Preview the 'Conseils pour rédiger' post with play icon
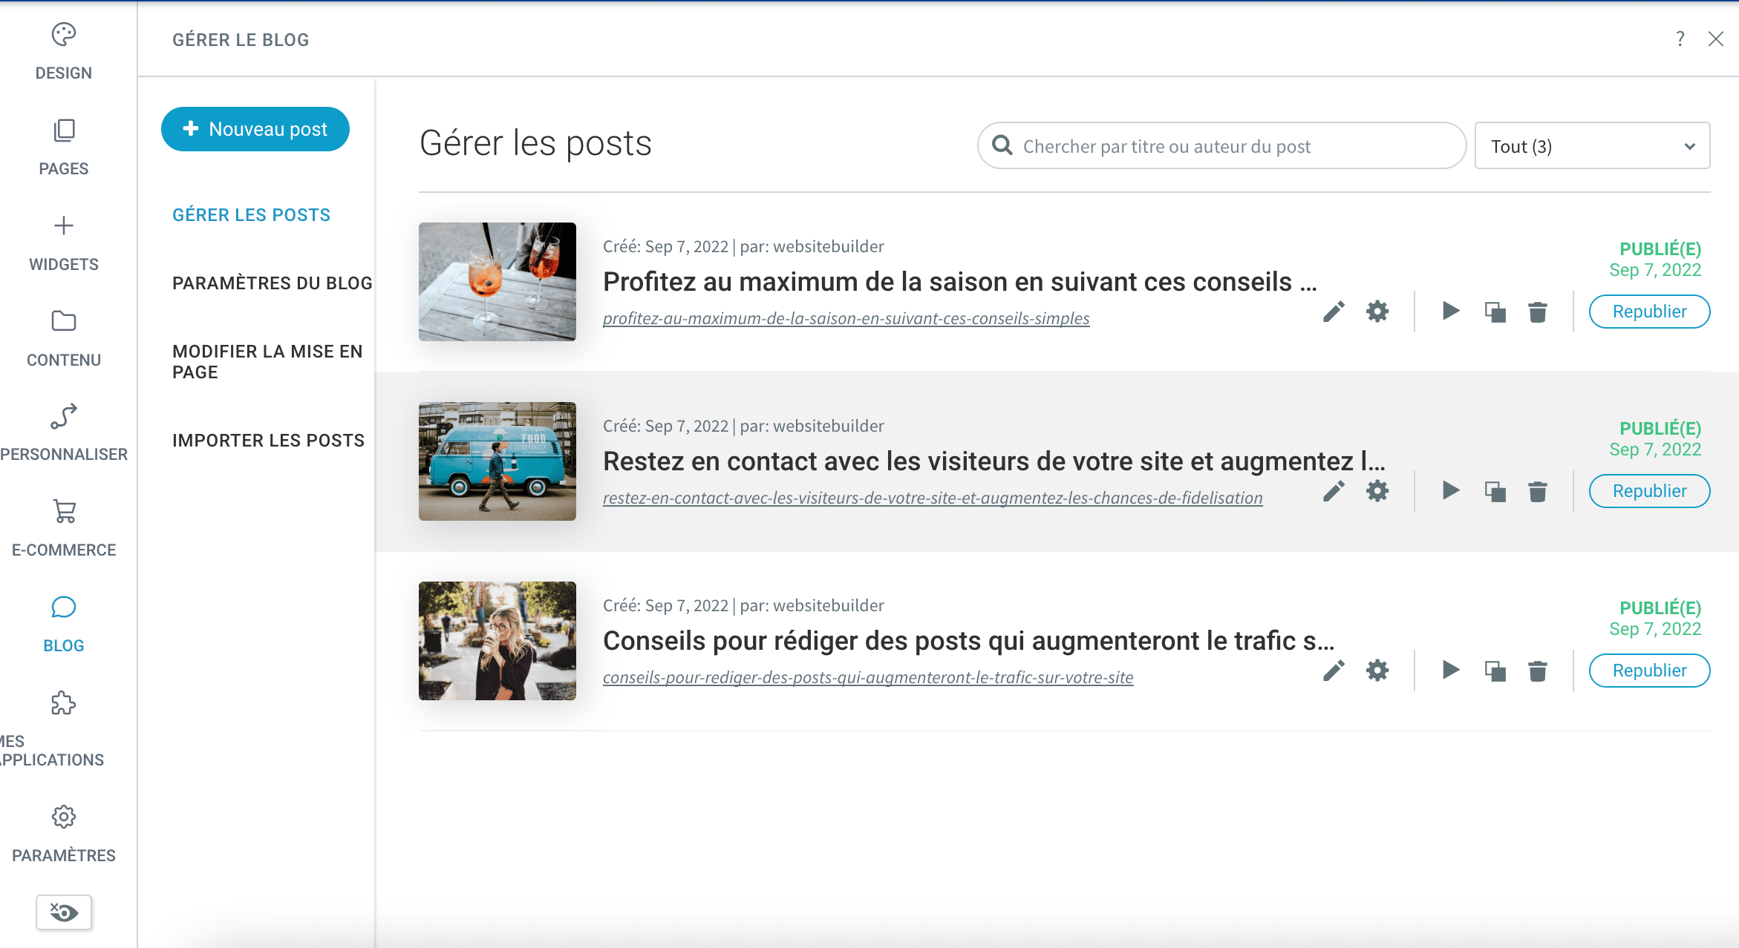This screenshot has height=948, width=1739. tap(1450, 671)
